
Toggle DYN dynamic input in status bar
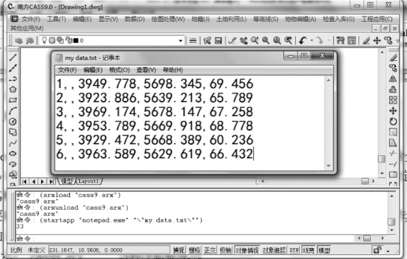pos(294,250)
